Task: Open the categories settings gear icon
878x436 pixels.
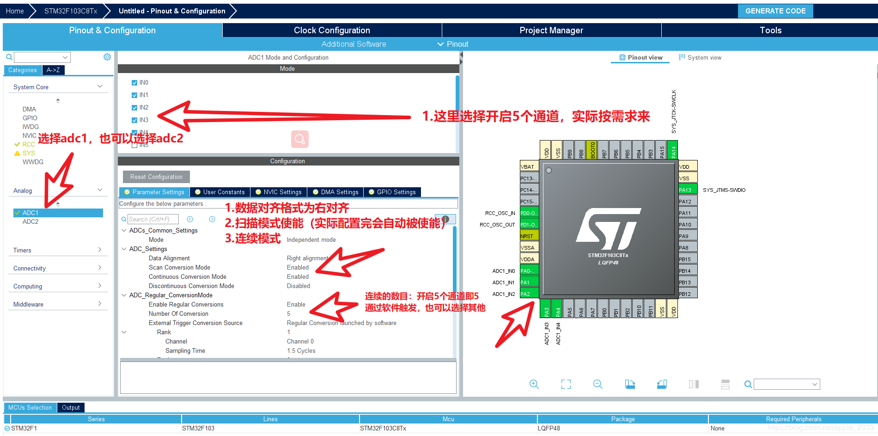Action: click(x=107, y=57)
